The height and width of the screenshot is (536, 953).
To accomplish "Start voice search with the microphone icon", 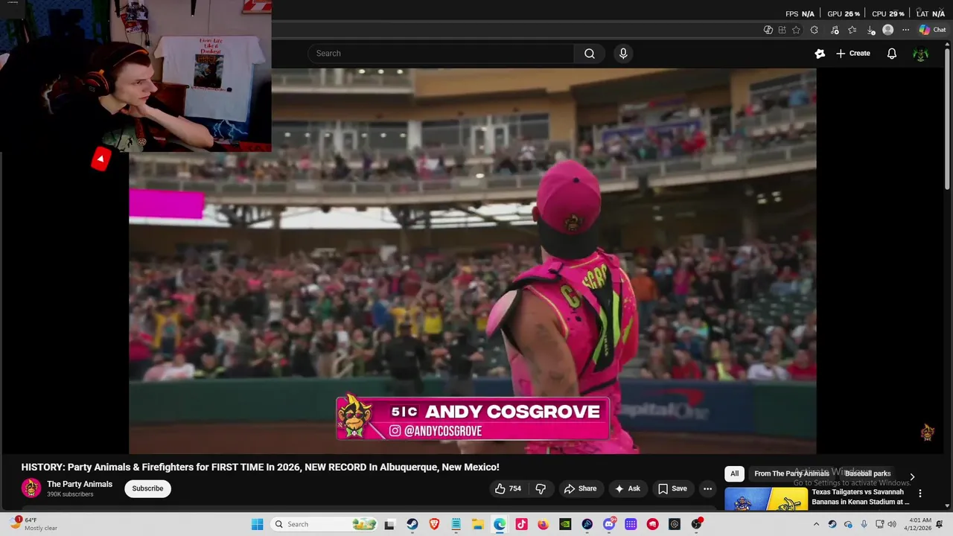I will click(623, 54).
